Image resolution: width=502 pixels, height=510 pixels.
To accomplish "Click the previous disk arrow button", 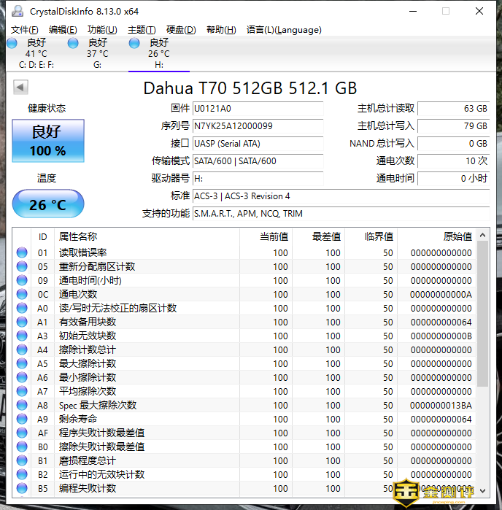I will (x=20, y=88).
